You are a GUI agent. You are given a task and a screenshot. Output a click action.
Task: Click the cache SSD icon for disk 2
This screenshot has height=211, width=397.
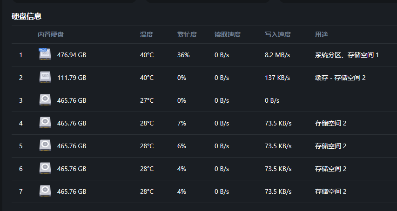(x=44, y=77)
